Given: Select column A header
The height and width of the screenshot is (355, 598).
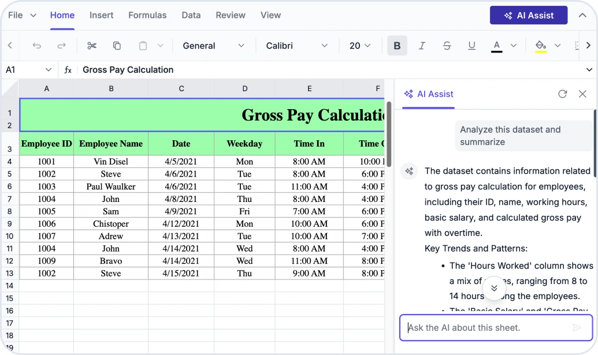Looking at the screenshot, I should click(47, 88).
